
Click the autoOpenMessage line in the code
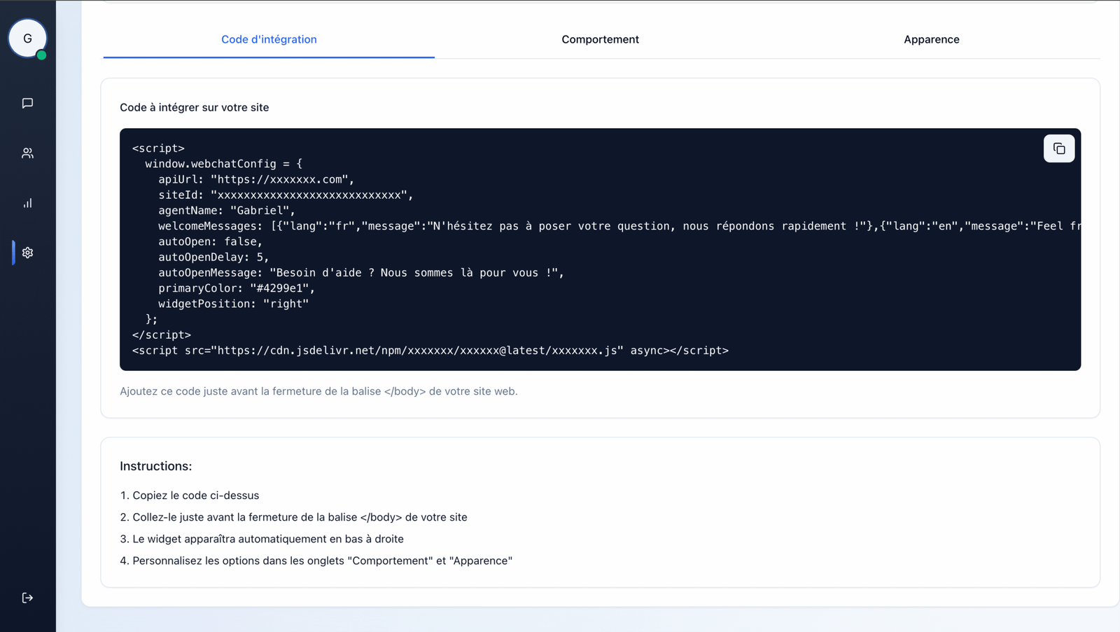(x=346, y=272)
